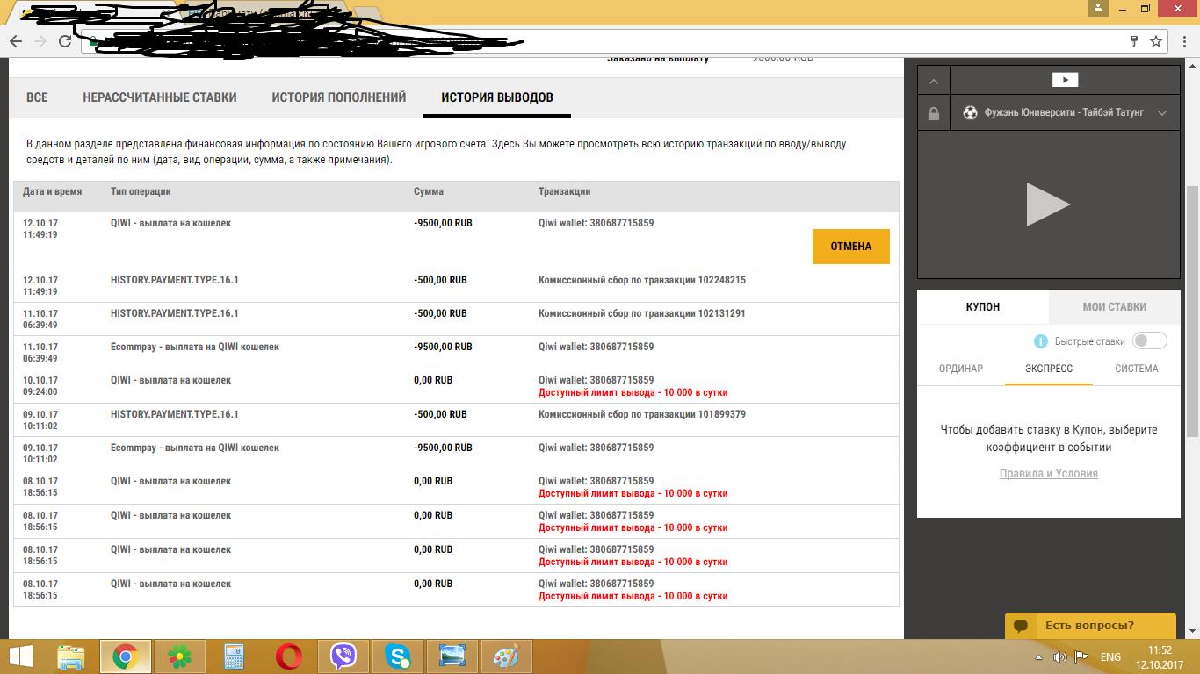This screenshot has height=674, width=1200.
Task: Choose the Ординар bet type
Action: 960,369
